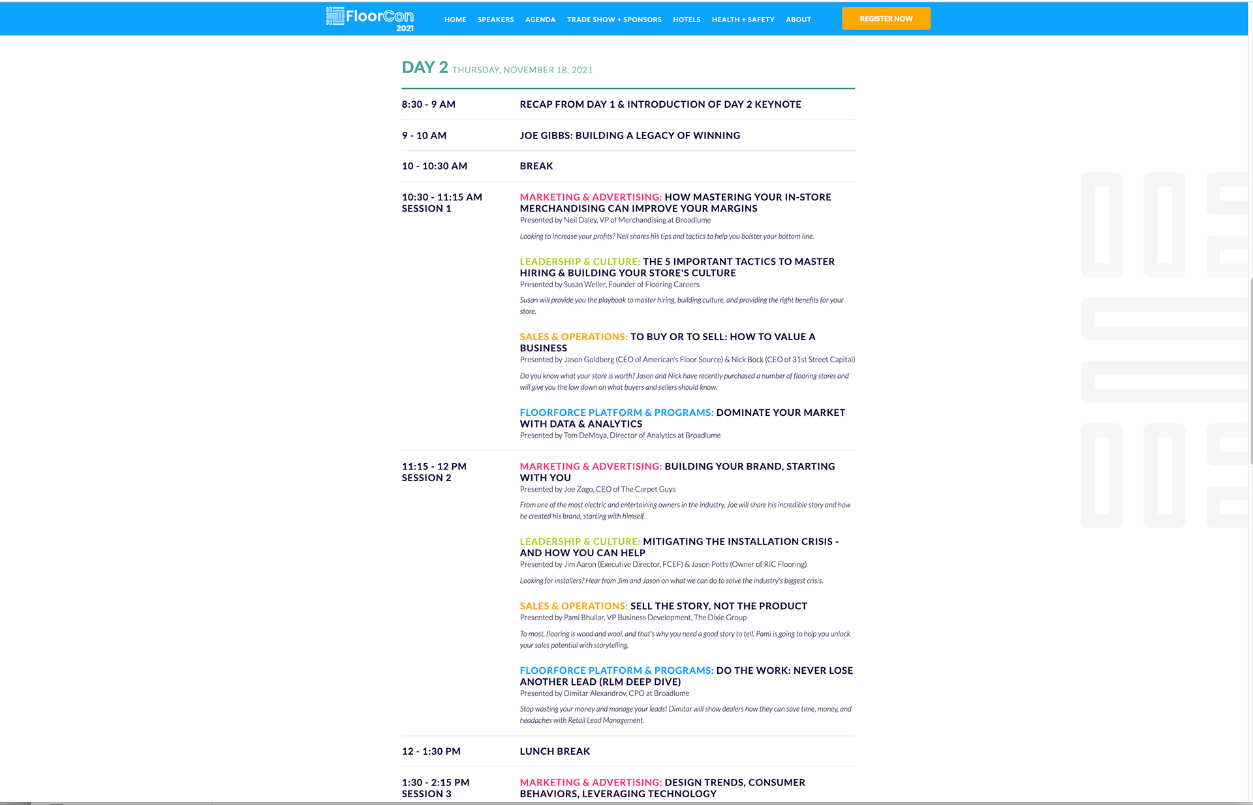Click the Register Now button
This screenshot has width=1253, height=805.
click(886, 18)
